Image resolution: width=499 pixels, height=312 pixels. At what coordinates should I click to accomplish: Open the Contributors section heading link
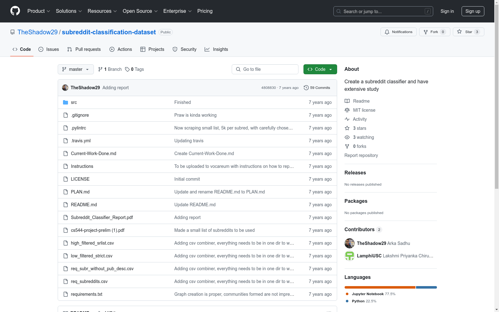[363, 230]
